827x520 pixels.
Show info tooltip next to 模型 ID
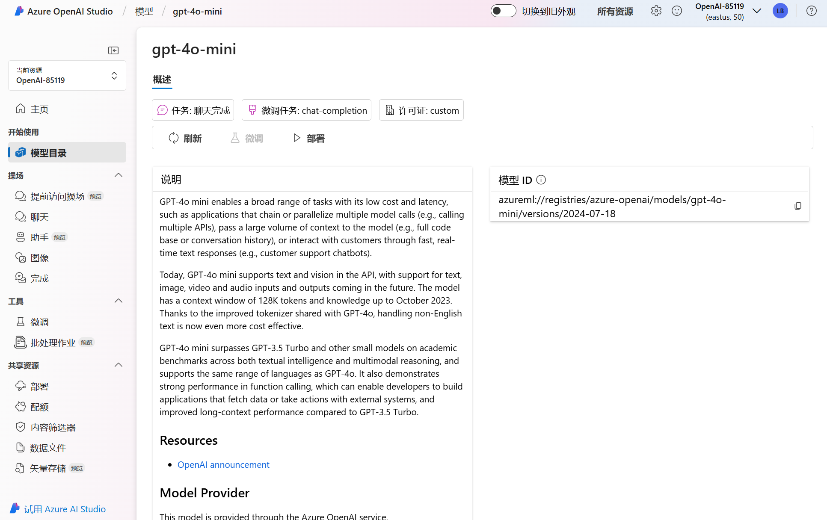pos(541,180)
